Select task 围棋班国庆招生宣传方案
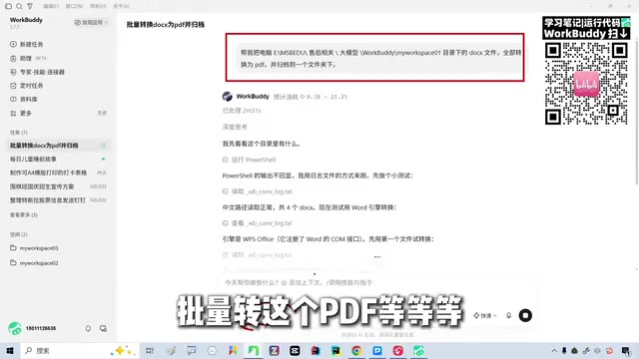This screenshot has height=359, width=639. tap(58, 186)
